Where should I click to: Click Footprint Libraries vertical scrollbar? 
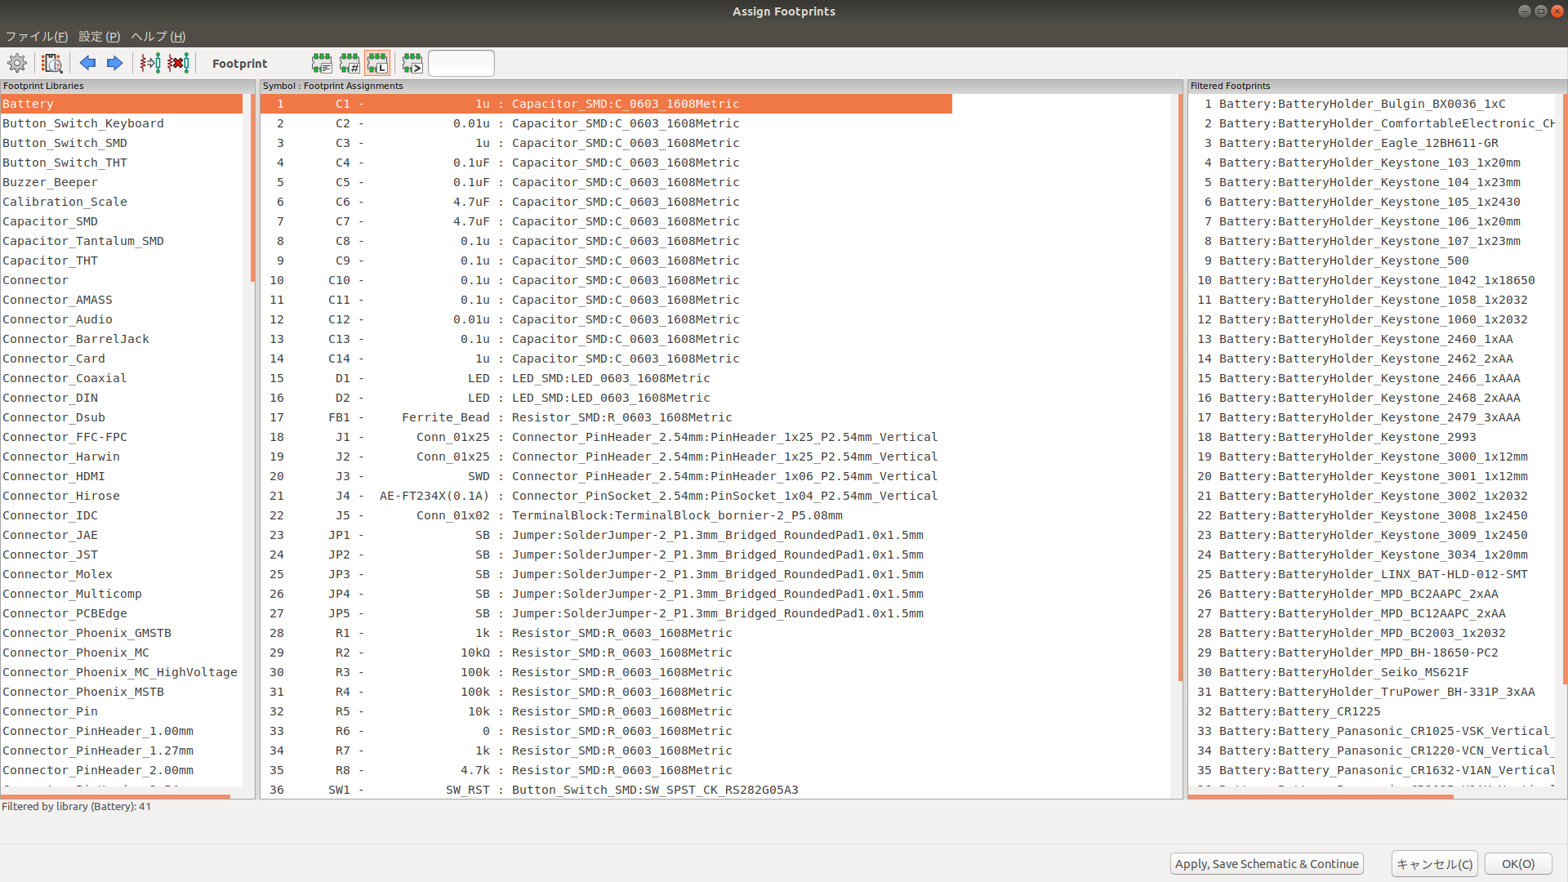252,188
